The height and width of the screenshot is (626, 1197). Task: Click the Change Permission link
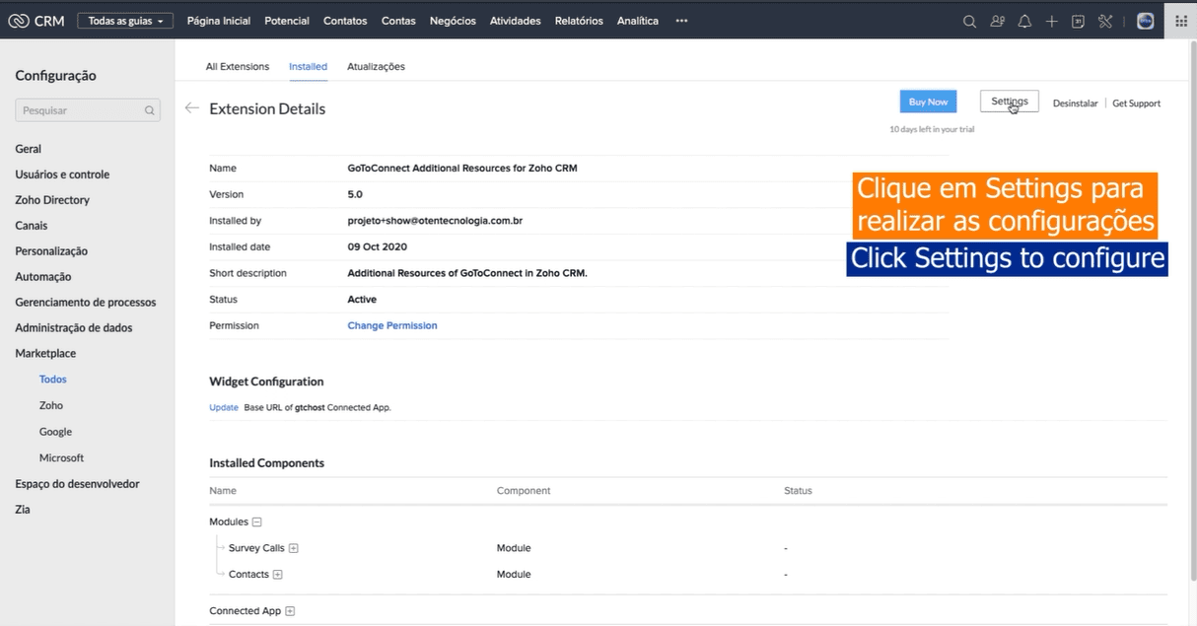[391, 325]
